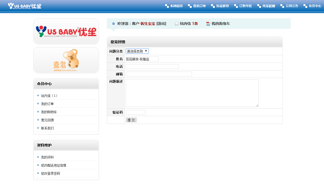Click inside the 问题描述 text area
The width and height of the screenshot is (324, 192).
[192, 93]
